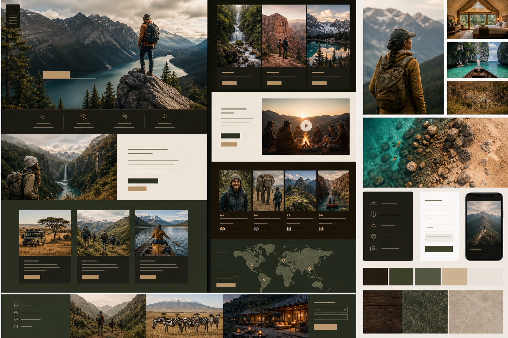The width and height of the screenshot is (508, 338).
Task: Click the map pin over North America
Action: pyautogui.click(x=252, y=264)
